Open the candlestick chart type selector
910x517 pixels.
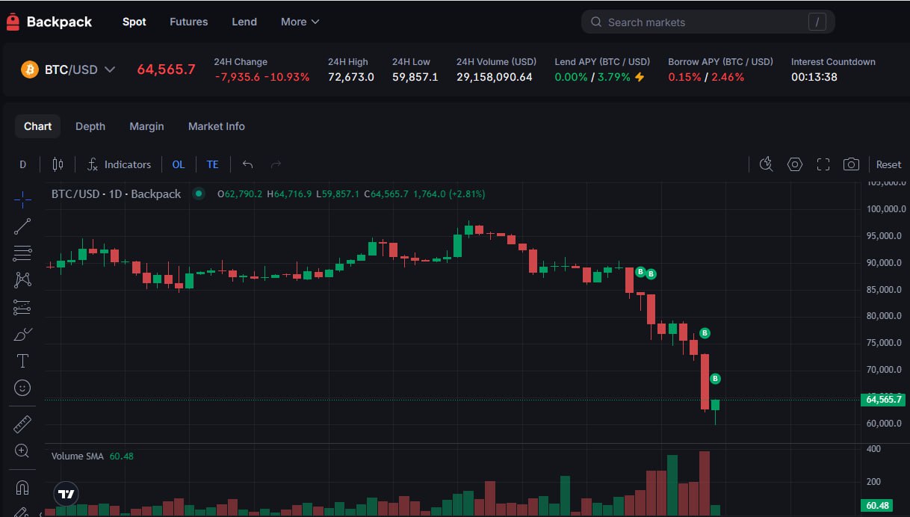(58, 164)
